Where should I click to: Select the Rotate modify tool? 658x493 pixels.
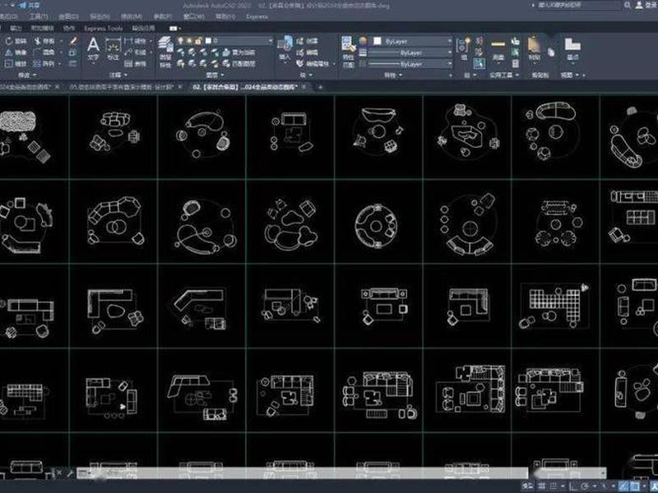(16, 41)
